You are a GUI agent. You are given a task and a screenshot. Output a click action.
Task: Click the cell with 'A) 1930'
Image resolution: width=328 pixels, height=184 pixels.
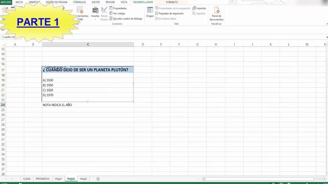coord(88,80)
